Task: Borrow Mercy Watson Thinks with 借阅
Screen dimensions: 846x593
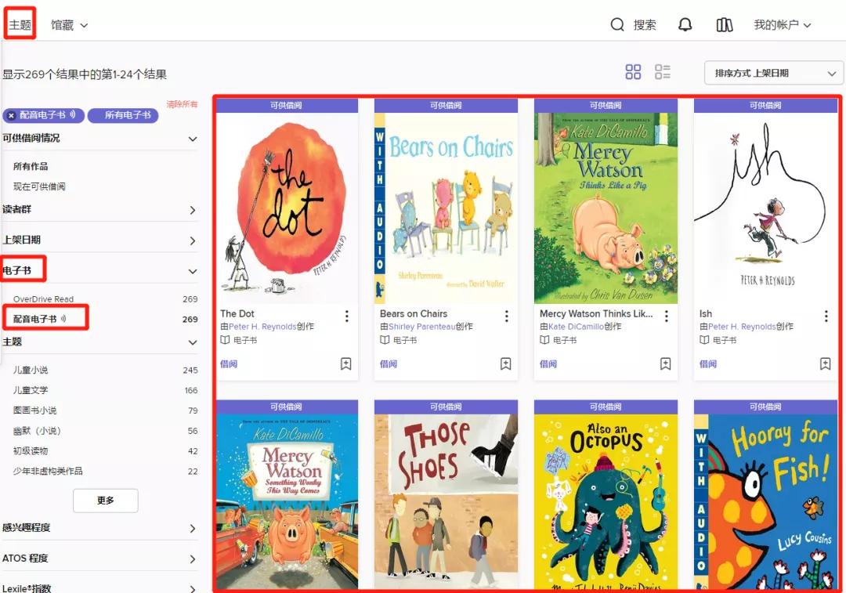Action: pos(548,364)
